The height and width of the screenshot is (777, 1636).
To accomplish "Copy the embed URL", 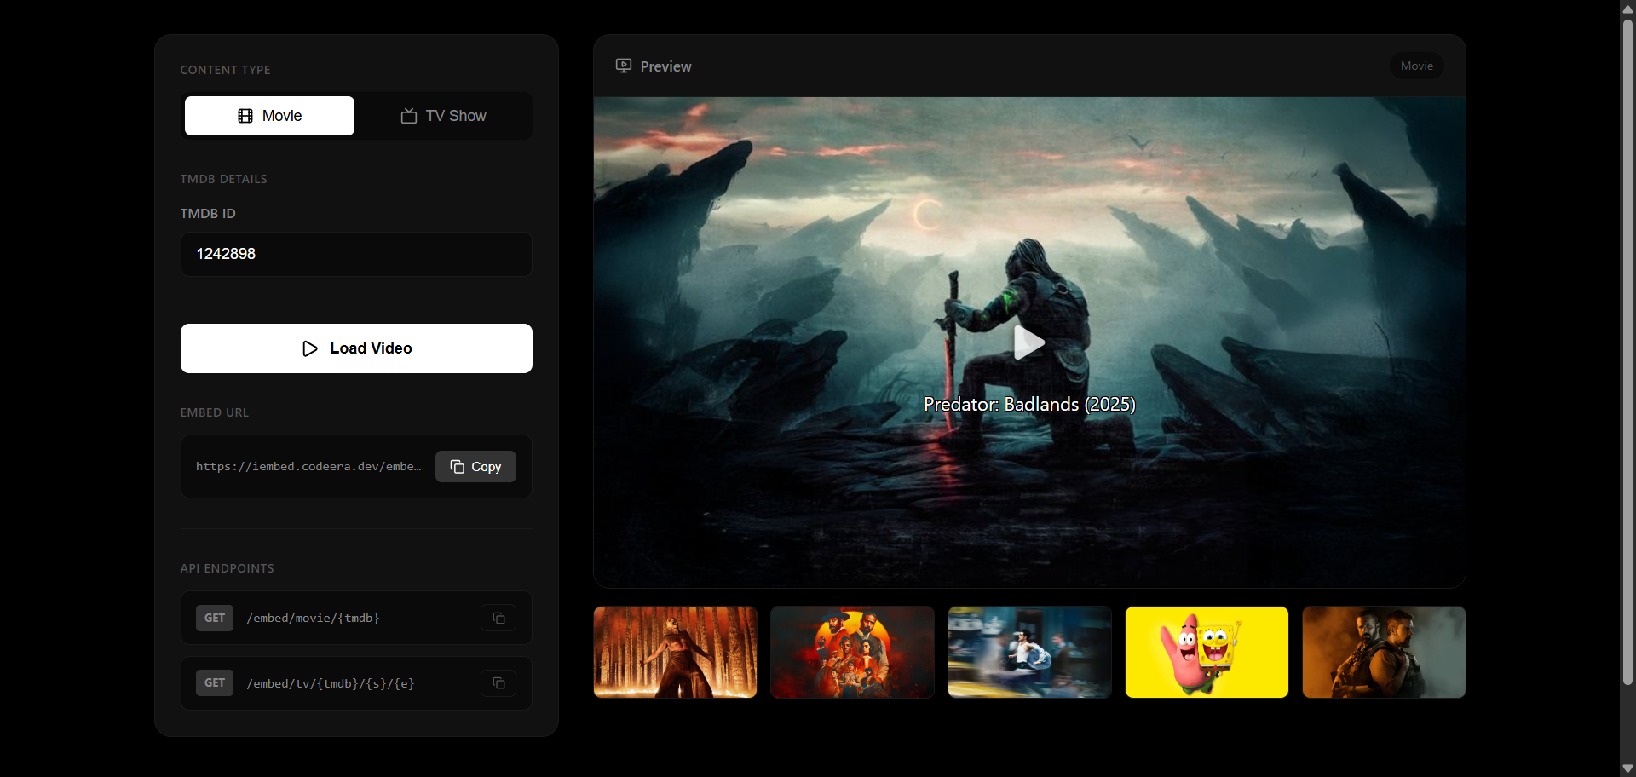I will (x=475, y=466).
